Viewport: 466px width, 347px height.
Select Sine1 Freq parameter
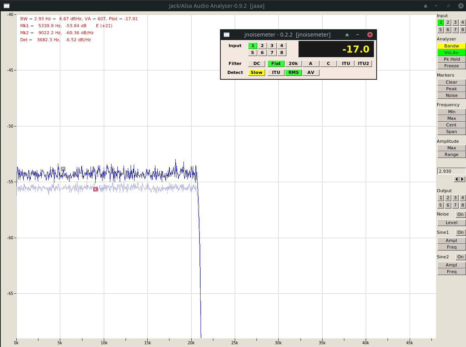coord(452,247)
